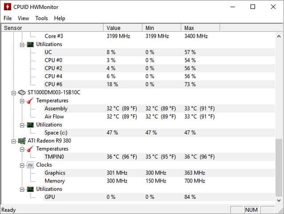The width and height of the screenshot is (284, 214).
Task: Click the HWMonitor lightning app icon in title bar
Action: [x=7, y=7]
